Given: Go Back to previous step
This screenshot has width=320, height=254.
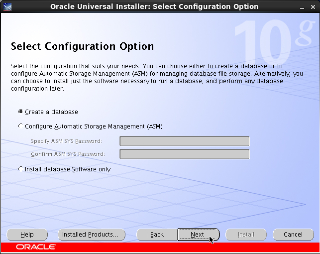Looking at the screenshot, I should [x=157, y=235].
